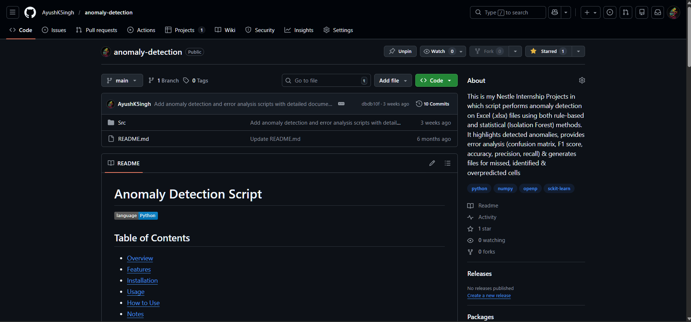The width and height of the screenshot is (691, 322).
Task: Toggle Watch on the repository
Action: 439,52
